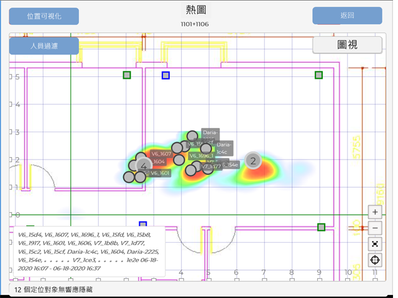Screen dimensions: 398x298
Task: Open the 位置可視化 view
Action: tap(44, 16)
